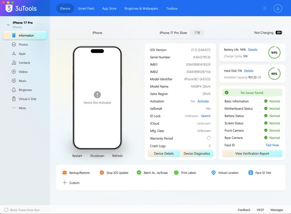
Task: Click the Apps sidebar icon
Action: pos(14,53)
